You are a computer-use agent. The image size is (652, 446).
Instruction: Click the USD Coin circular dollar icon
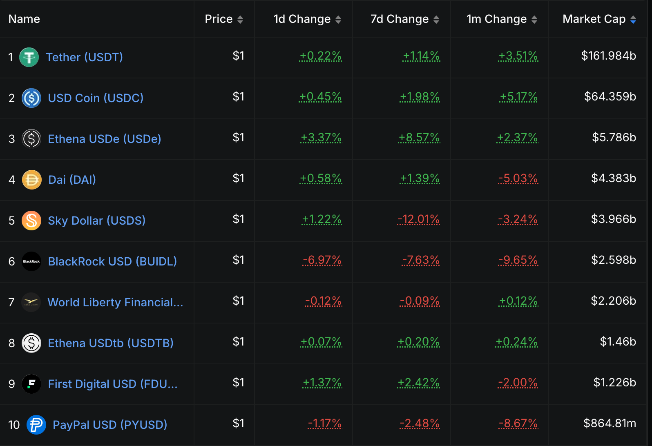pyautogui.click(x=31, y=98)
